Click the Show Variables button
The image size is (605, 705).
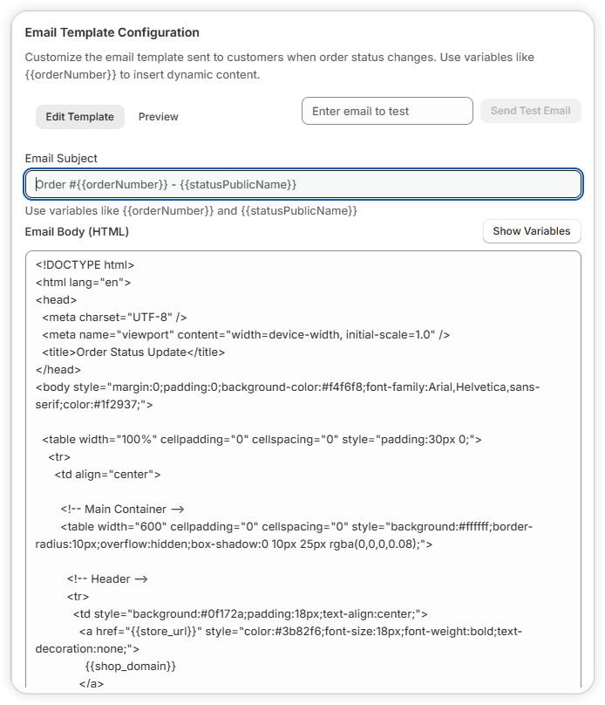click(x=532, y=231)
